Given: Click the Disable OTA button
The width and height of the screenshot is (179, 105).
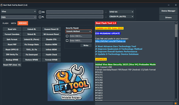Looking at the screenshot, I should click(x=51, y=39).
